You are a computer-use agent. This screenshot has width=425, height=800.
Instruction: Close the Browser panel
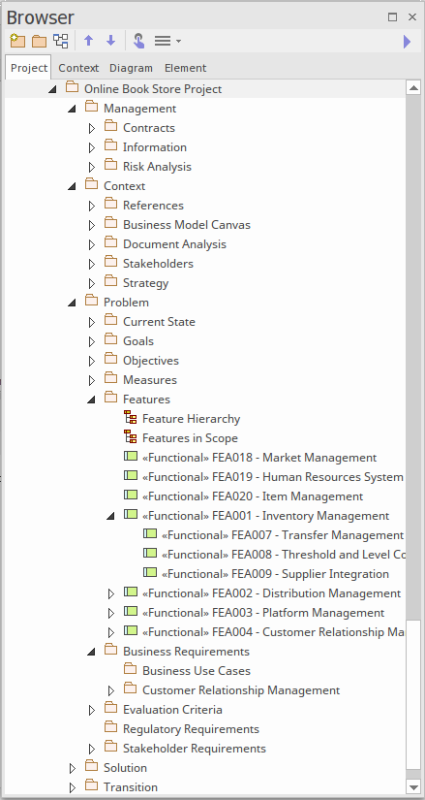412,17
